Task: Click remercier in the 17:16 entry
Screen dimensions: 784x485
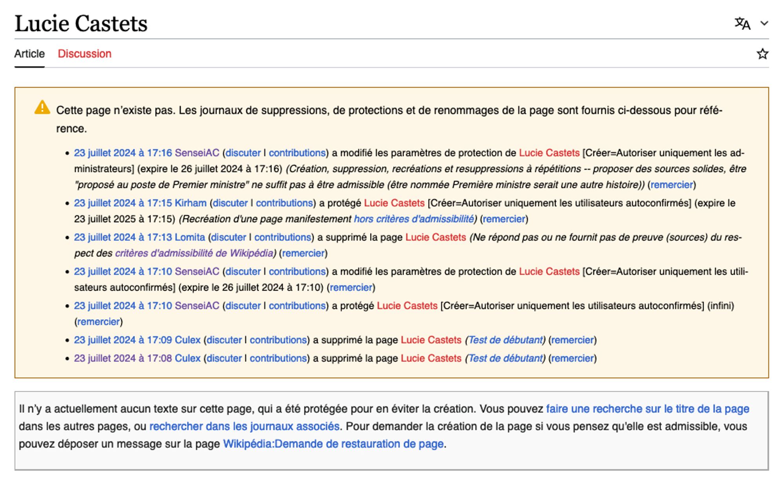Action: click(x=672, y=185)
